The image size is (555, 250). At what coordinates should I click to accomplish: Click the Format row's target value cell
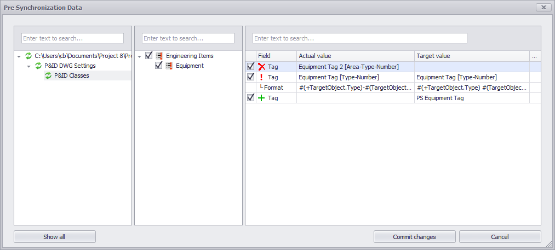click(x=472, y=88)
